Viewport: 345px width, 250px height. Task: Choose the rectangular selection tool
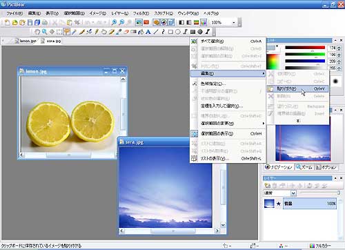[59, 32]
